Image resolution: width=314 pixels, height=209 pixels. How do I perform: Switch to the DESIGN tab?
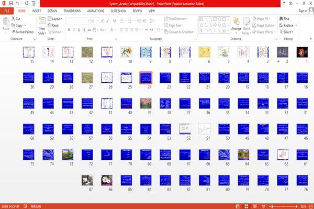pyautogui.click(x=52, y=11)
